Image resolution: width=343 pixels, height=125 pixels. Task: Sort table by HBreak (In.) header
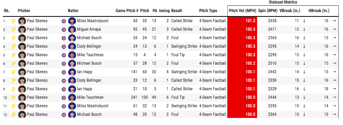coord(319,11)
